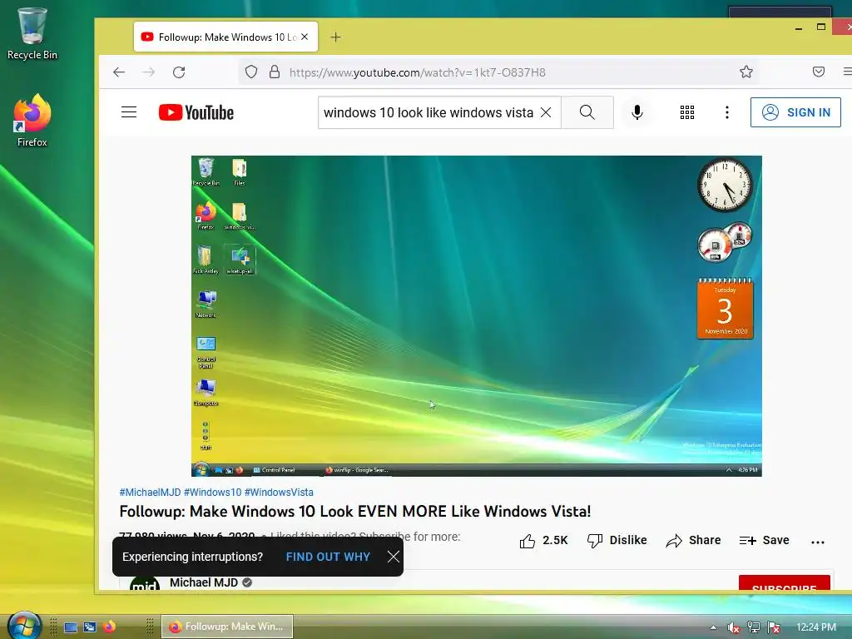This screenshot has width=852, height=639.
Task: Reload the current YouTube page
Action: (179, 72)
